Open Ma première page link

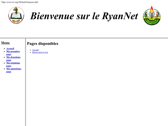click(x=13, y=53)
